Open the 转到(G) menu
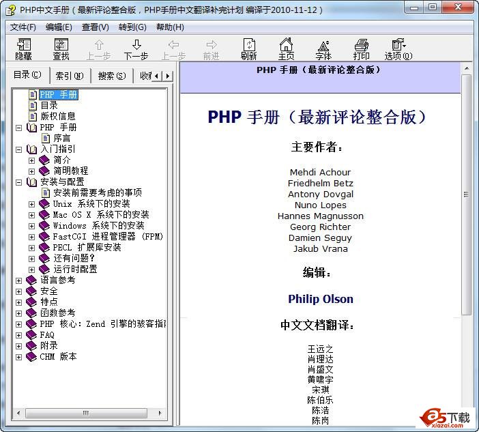 click(132, 27)
